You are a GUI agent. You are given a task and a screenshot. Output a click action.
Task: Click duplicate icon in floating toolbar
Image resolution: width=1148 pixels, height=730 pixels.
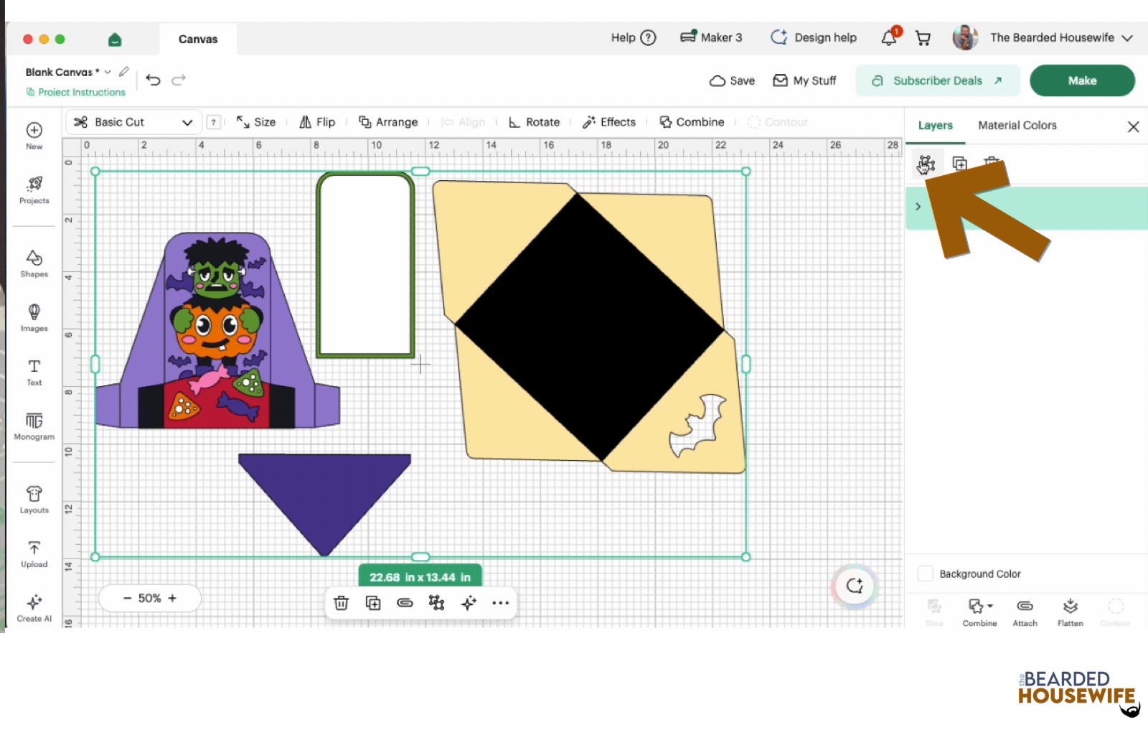pos(373,603)
